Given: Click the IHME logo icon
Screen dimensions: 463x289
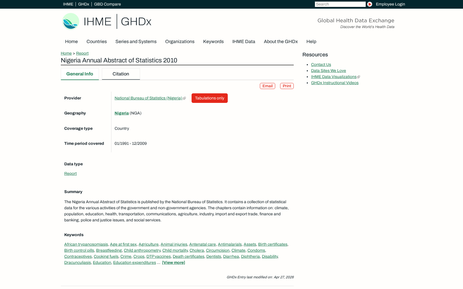Looking at the screenshot, I should click(71, 21).
